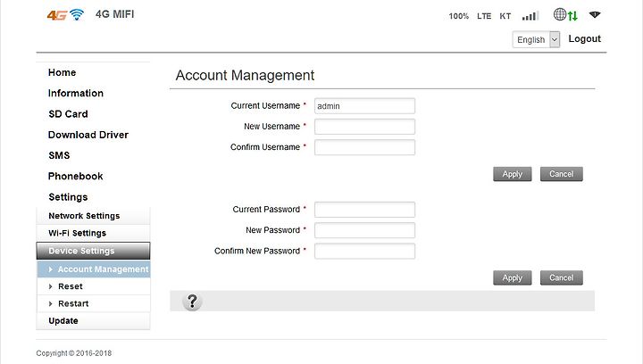Select Download Driver in the sidebar
The width and height of the screenshot is (643, 364).
88,135
